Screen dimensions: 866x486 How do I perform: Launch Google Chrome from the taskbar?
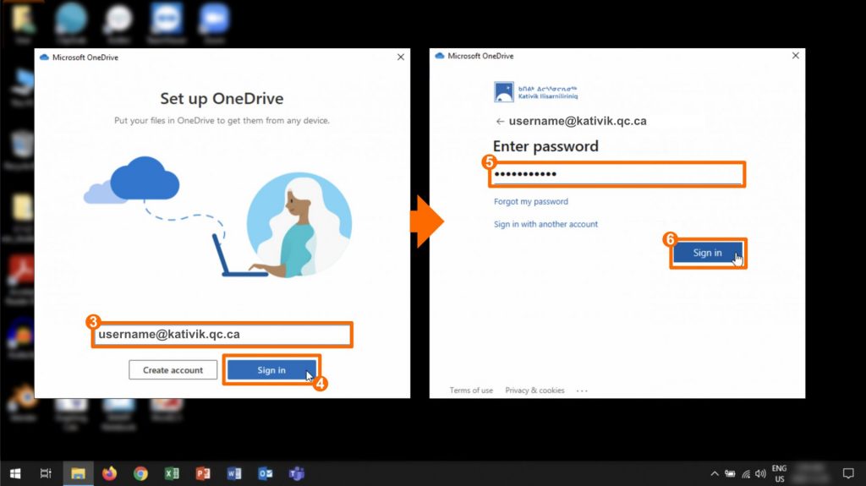(140, 473)
